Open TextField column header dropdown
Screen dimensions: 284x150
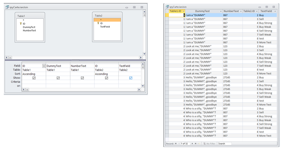[275, 11]
